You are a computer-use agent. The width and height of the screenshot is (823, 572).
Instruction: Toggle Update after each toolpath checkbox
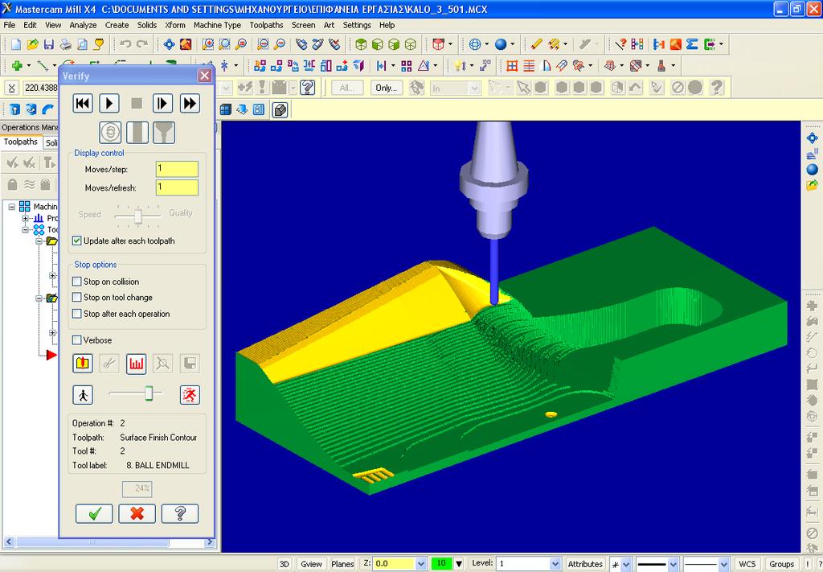coord(77,241)
